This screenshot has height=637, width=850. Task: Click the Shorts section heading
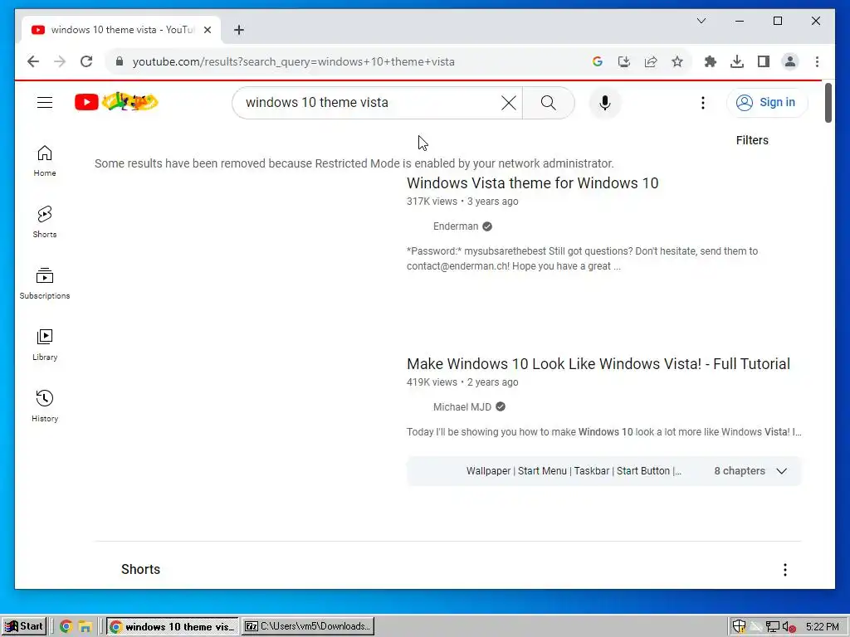coord(140,569)
